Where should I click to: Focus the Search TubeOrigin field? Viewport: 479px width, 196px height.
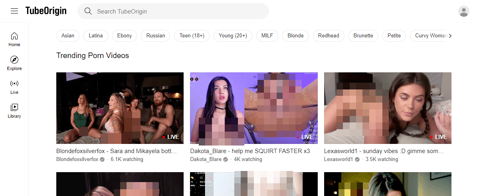[x=173, y=11]
